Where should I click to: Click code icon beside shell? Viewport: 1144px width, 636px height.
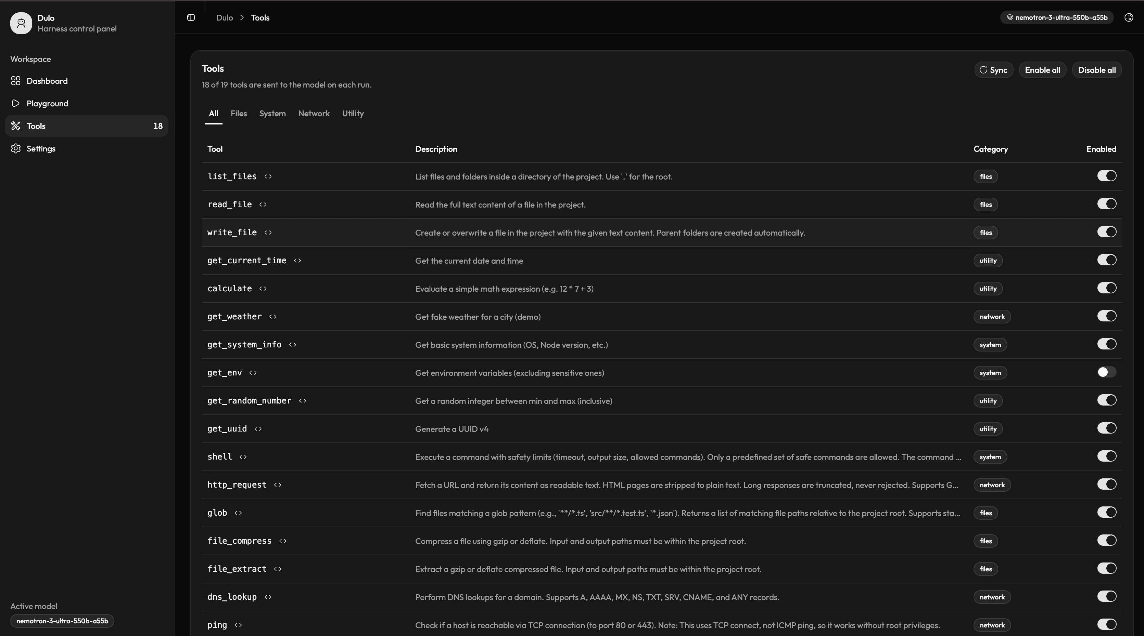click(243, 457)
